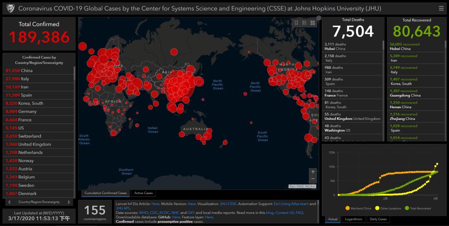This screenshot has width=449, height=226.
Task: Click Iran 988 deaths entry
Action: point(352,70)
